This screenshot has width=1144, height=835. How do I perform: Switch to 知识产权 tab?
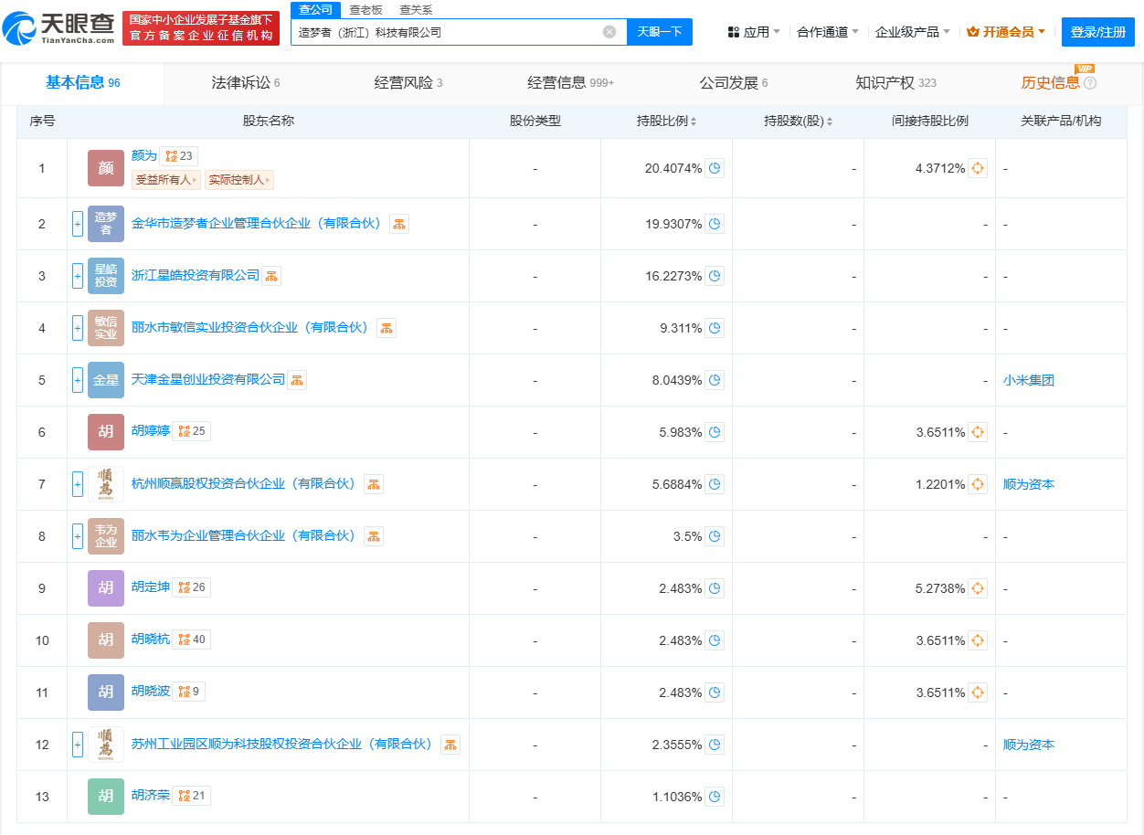pyautogui.click(x=895, y=83)
